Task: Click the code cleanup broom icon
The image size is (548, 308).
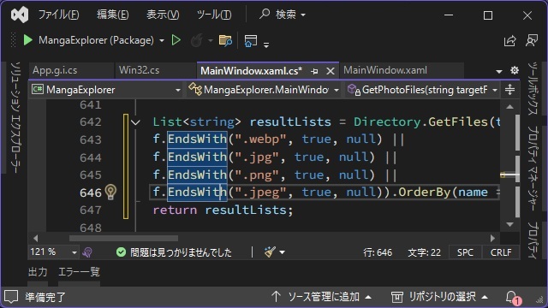Action: coord(270,252)
